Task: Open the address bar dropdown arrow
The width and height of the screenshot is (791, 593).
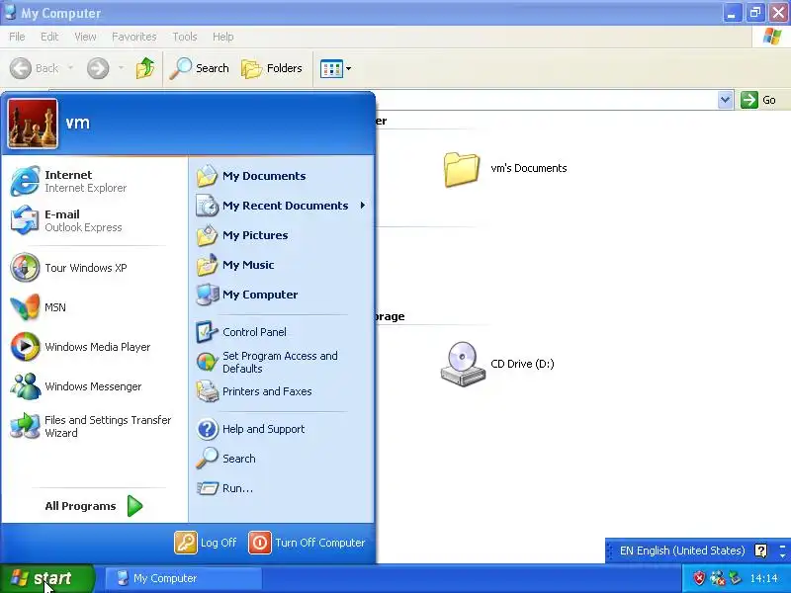Action: click(x=725, y=100)
